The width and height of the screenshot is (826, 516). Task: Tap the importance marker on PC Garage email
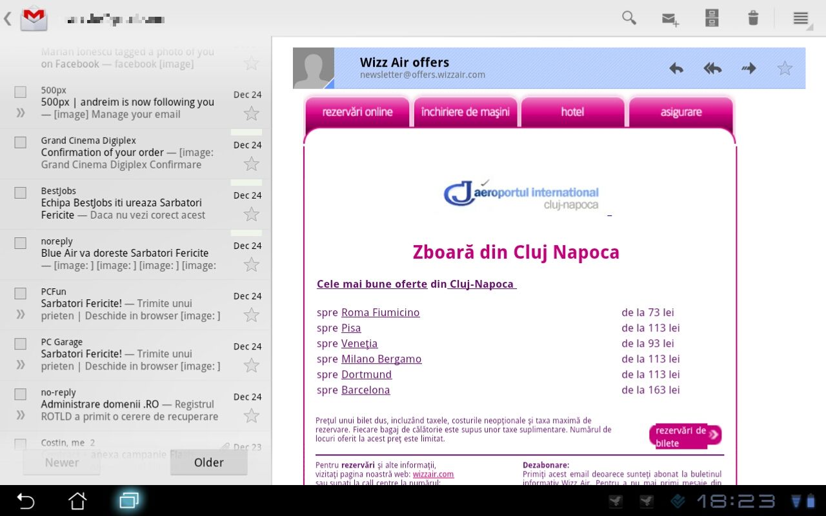click(21, 364)
